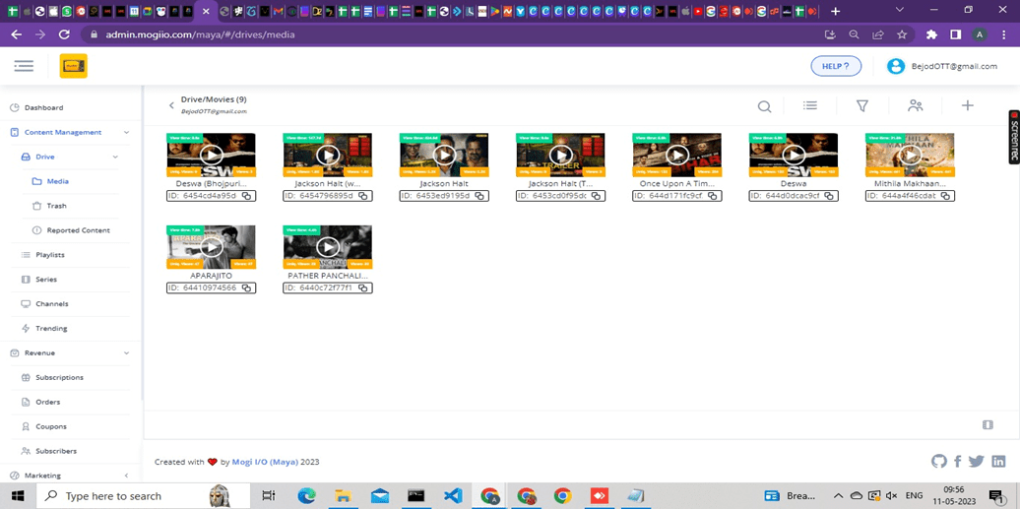1020x509 pixels.
Task: Play APARAJITO video thumbnail
Action: [x=211, y=247]
